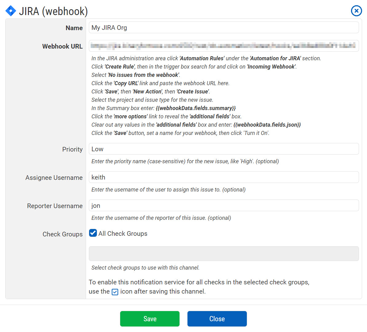Click the 'Reporter Username' label

[55, 206]
